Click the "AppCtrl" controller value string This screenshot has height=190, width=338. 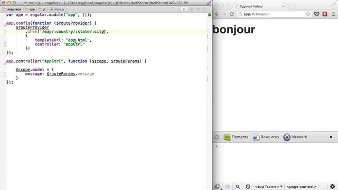74,44
